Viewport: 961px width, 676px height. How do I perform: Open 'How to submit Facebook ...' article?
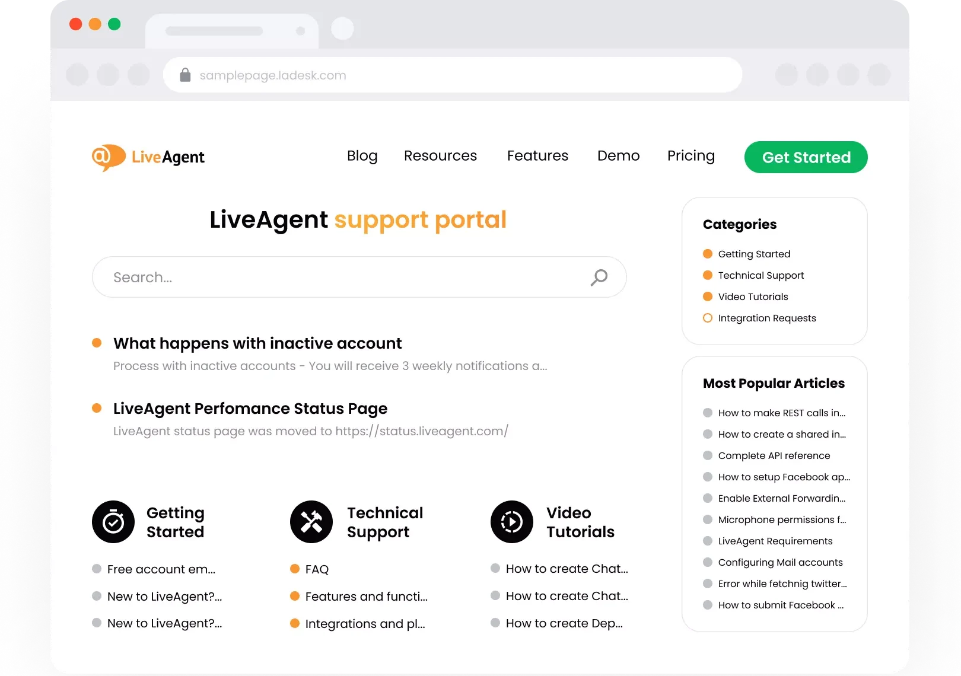(x=781, y=605)
